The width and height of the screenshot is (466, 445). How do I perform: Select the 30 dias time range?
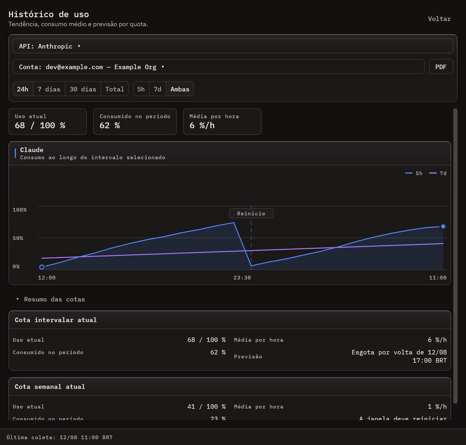83,89
